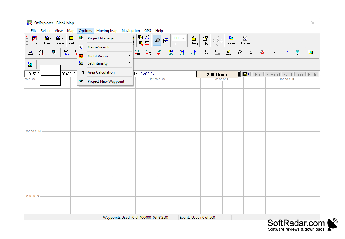This screenshot has width=345, height=239.
Task: Click the green crosshair target icon
Action: pos(240,53)
